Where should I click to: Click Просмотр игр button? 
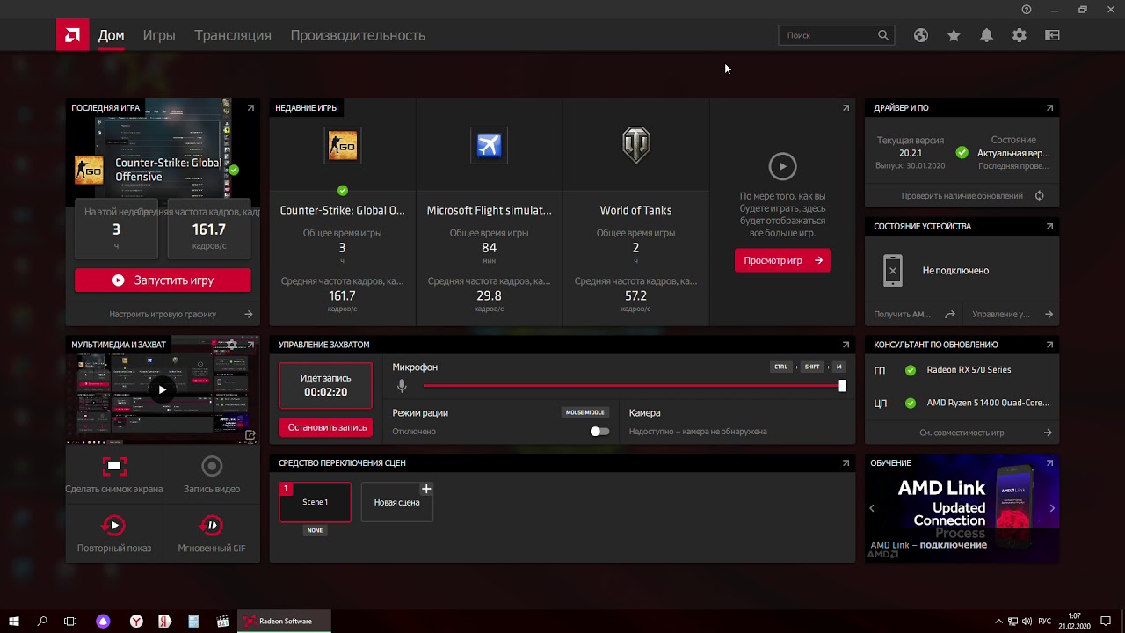coord(782,260)
